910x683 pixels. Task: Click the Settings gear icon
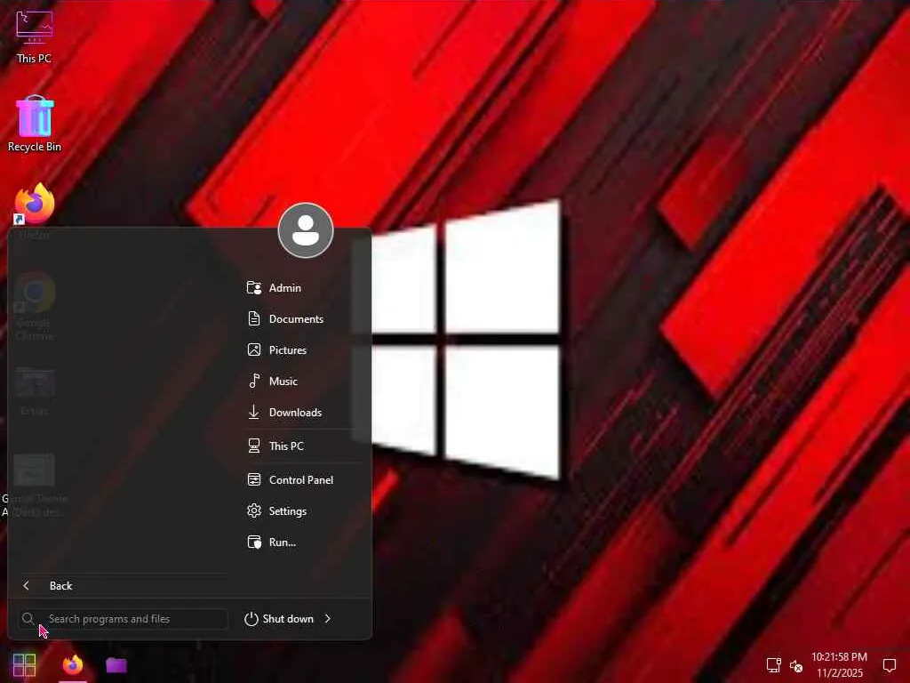tap(254, 511)
